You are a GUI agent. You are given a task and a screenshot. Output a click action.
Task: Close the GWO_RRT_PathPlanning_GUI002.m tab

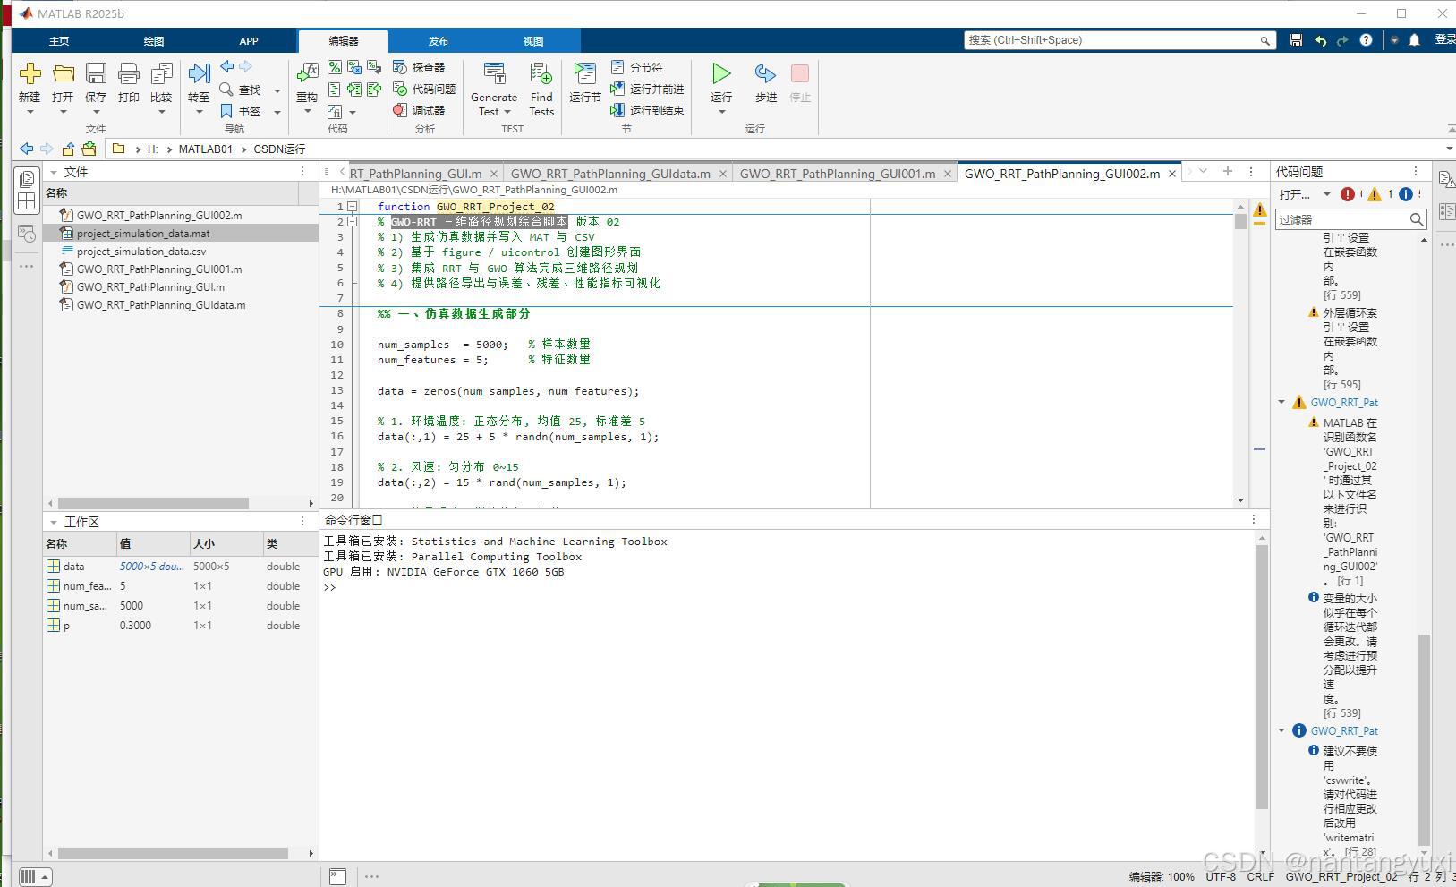1172,174
